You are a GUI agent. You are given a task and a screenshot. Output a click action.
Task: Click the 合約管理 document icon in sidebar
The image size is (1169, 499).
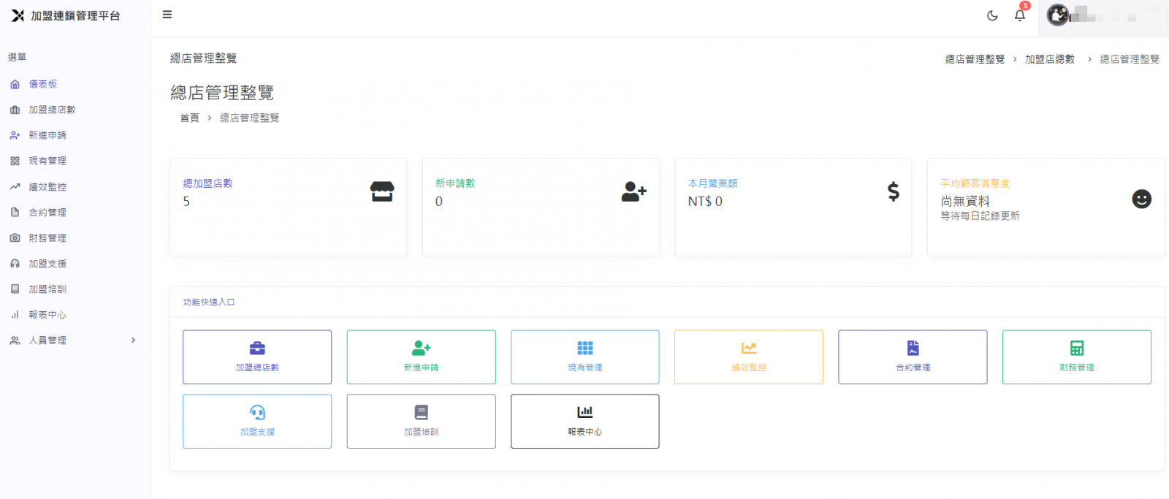15,213
